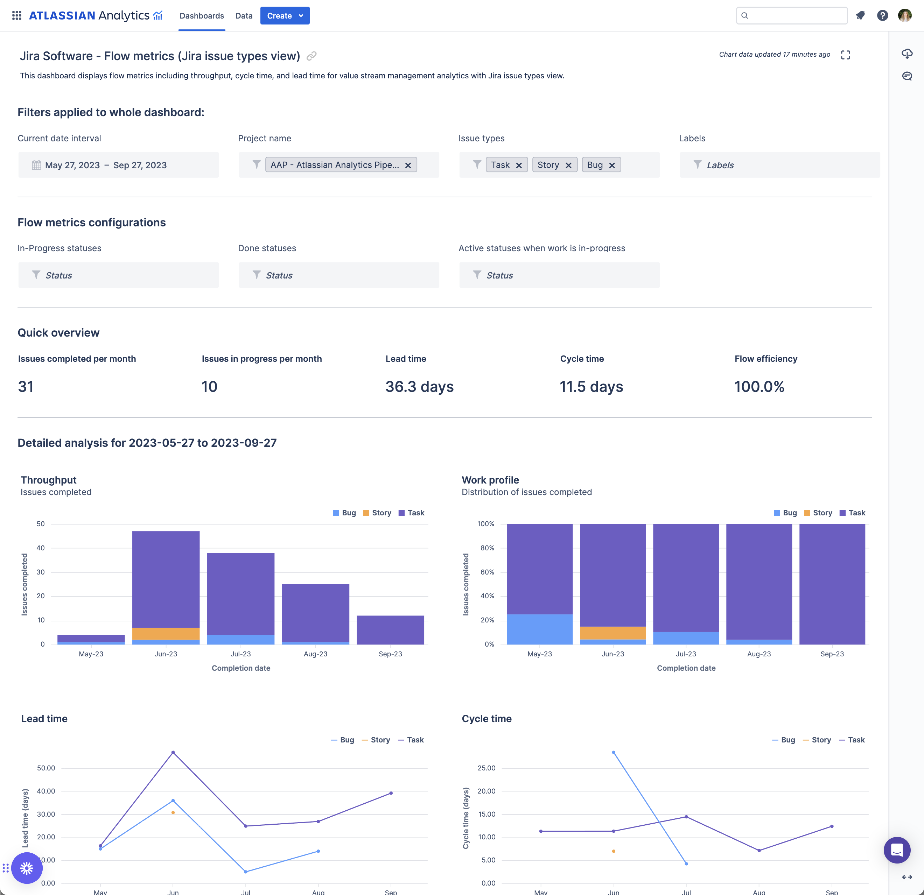Toggle Bug series in Work profile legend
The image size is (924, 895).
click(785, 513)
